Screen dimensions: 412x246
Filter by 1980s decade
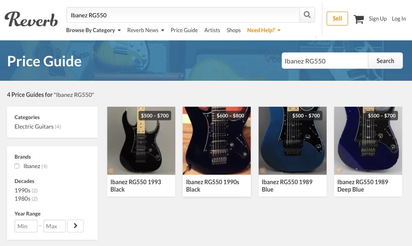coord(26,199)
